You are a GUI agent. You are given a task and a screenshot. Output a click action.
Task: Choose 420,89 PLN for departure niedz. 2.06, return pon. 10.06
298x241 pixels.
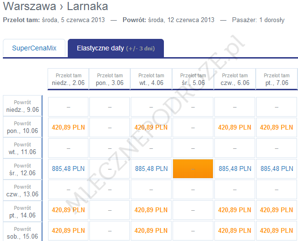point(68,127)
